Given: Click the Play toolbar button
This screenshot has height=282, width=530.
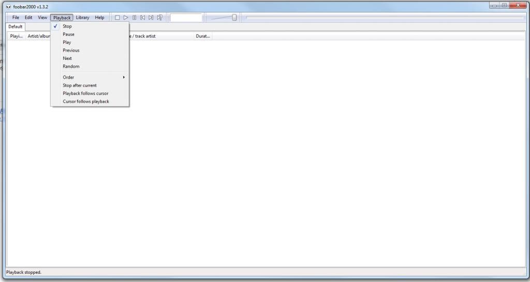Looking at the screenshot, I should pos(126,18).
